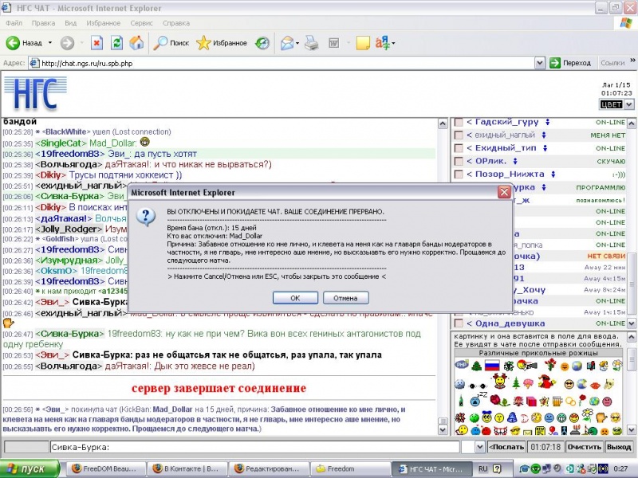Open the Избранное menu in menu bar
The height and width of the screenshot is (478, 638).
[x=104, y=24]
